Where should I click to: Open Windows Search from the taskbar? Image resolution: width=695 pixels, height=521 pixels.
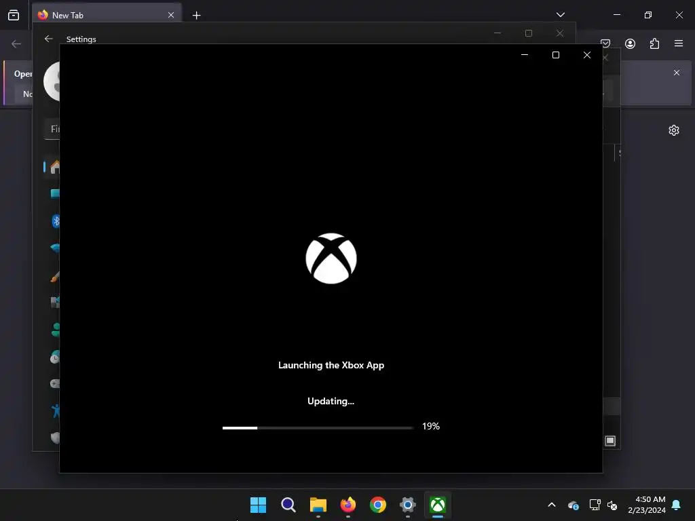click(x=288, y=505)
